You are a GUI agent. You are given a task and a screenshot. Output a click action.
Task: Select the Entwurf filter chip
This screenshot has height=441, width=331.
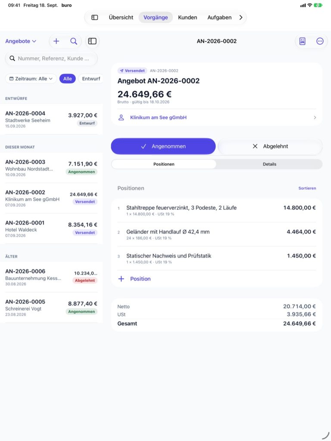point(91,79)
